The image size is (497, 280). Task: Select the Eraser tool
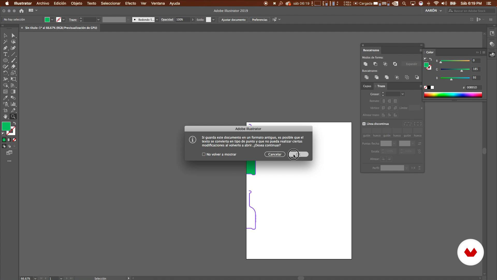click(13, 67)
